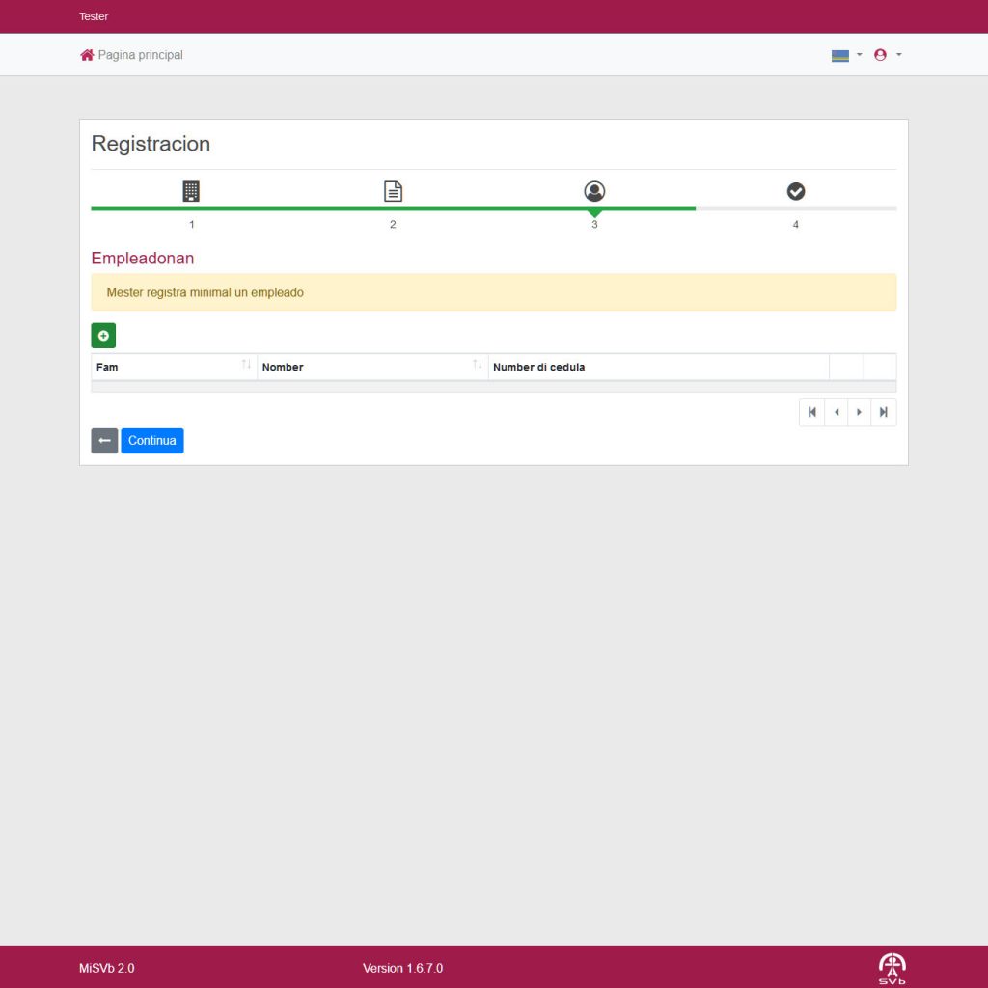988x988 pixels.
Task: Open the user account dropdown menu
Action: [887, 55]
